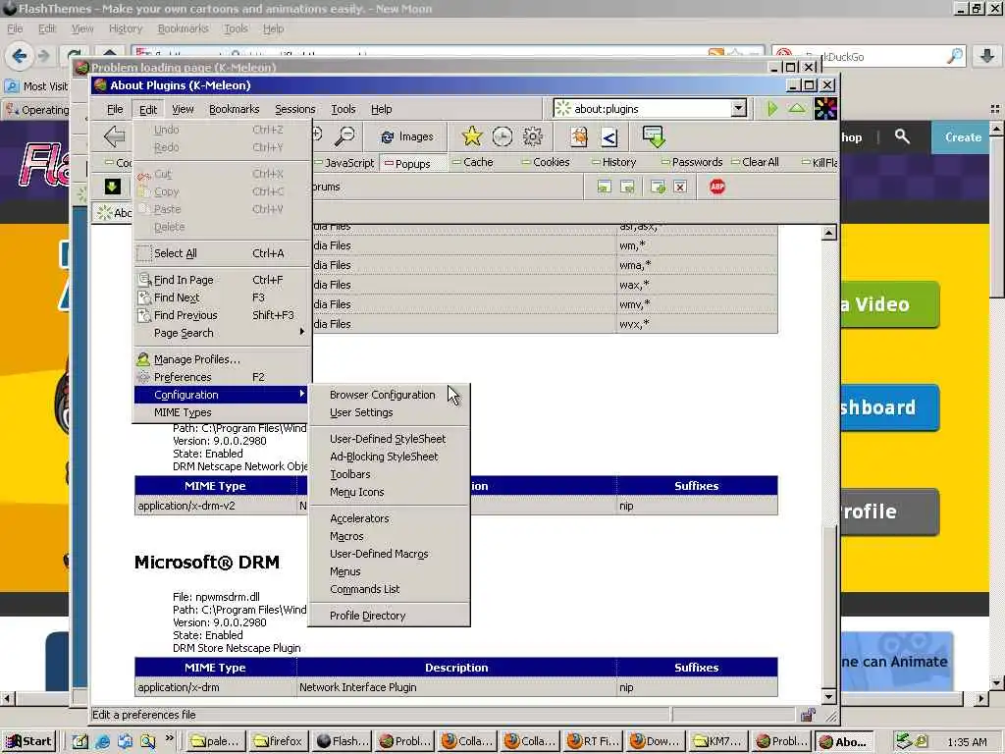Open Accelerators configuration file
The image size is (1005, 754).
click(x=359, y=518)
